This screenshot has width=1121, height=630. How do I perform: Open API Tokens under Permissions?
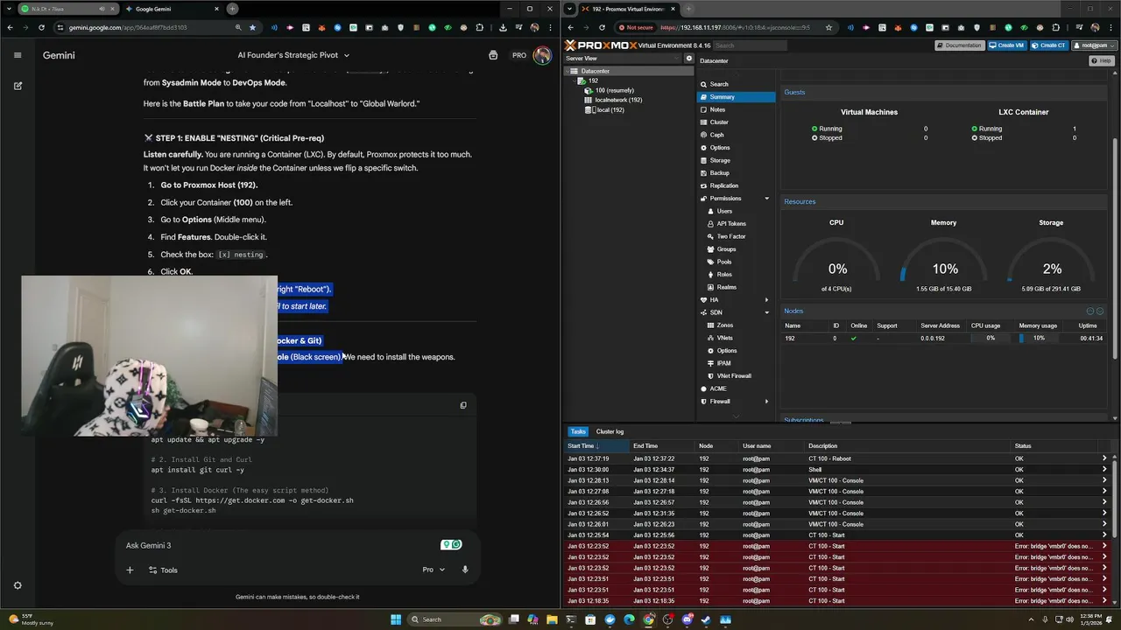[731, 224]
